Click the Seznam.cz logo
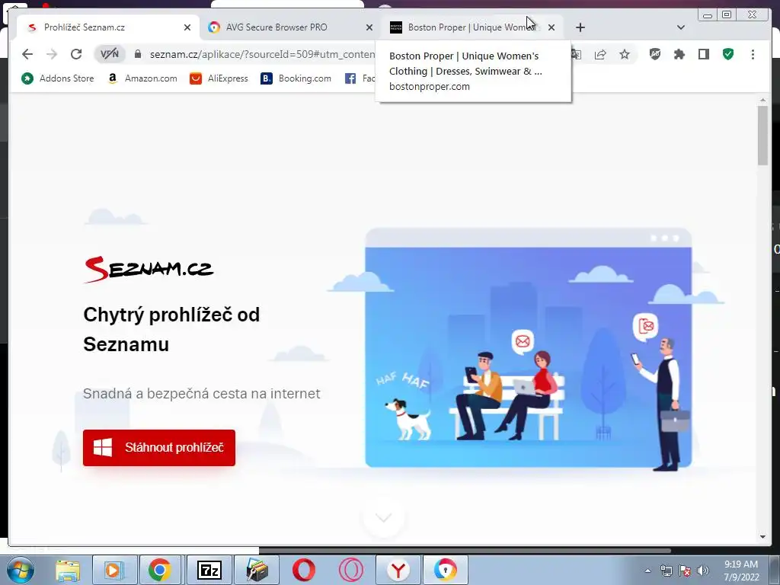 click(x=149, y=269)
